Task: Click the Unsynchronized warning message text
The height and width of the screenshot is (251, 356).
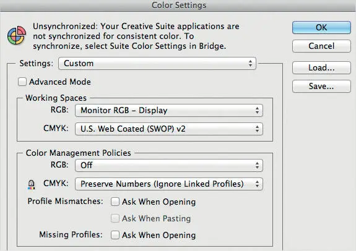Action: pyautogui.click(x=136, y=36)
